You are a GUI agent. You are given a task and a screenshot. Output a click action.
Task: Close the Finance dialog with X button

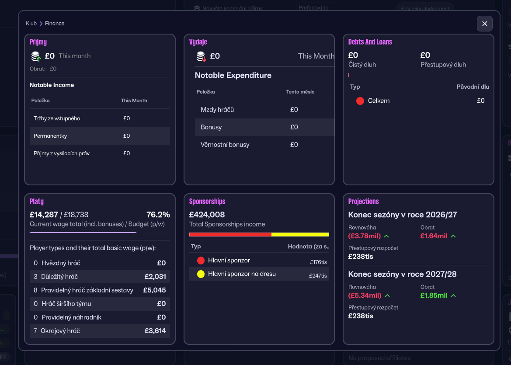(x=484, y=24)
